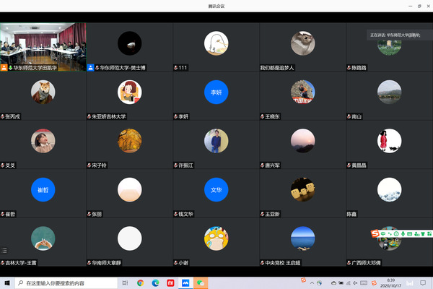This screenshot has width=433, height=289.
Task: Open the Windows Start menu
Action: [6, 283]
